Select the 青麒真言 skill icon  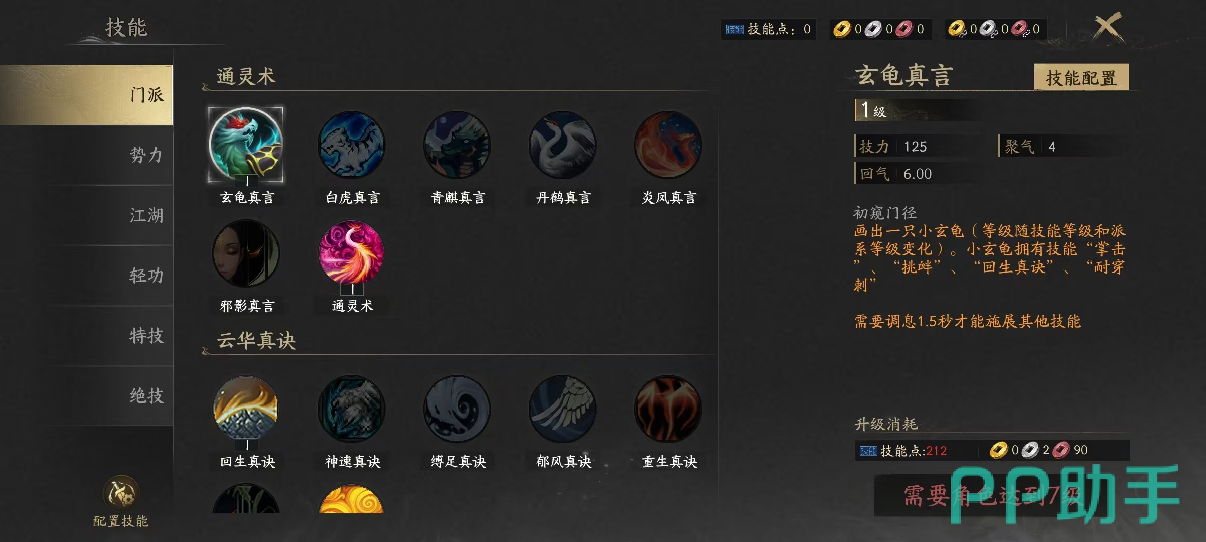[x=457, y=145]
